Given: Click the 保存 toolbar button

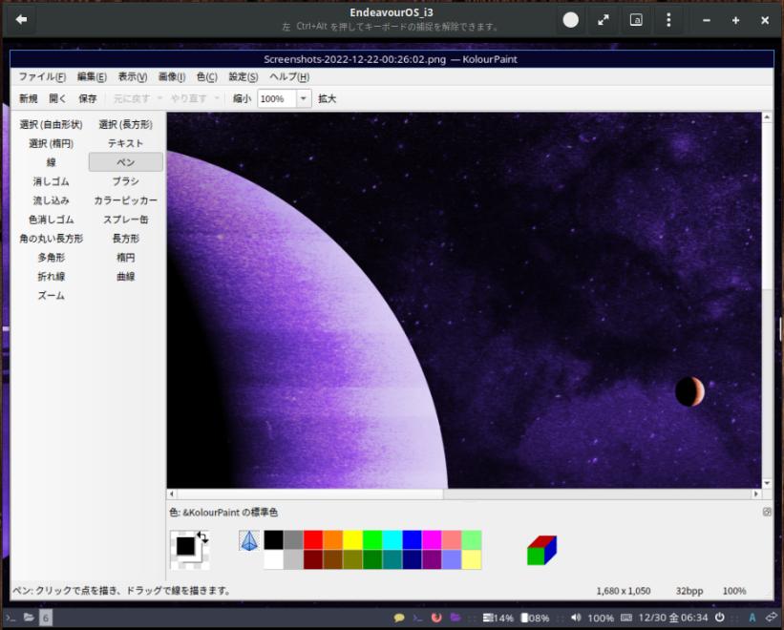Looking at the screenshot, I should [x=88, y=98].
